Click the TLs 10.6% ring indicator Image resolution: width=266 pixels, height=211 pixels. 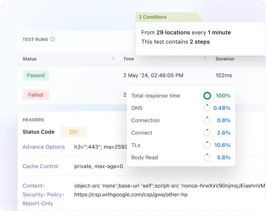[x=207, y=145]
